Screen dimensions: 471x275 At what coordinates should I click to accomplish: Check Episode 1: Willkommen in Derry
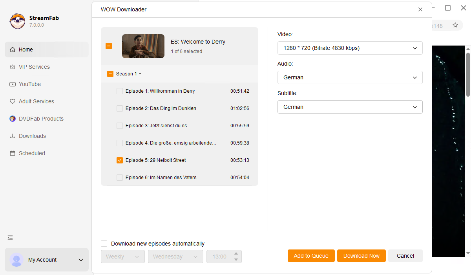point(120,91)
